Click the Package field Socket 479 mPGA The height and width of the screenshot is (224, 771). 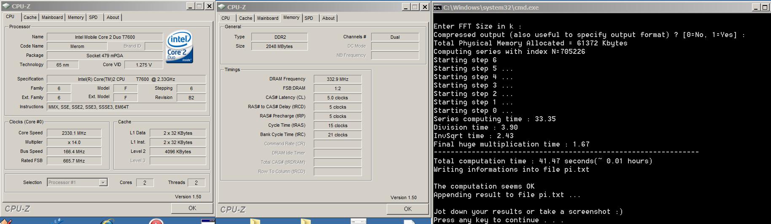[x=105, y=56]
